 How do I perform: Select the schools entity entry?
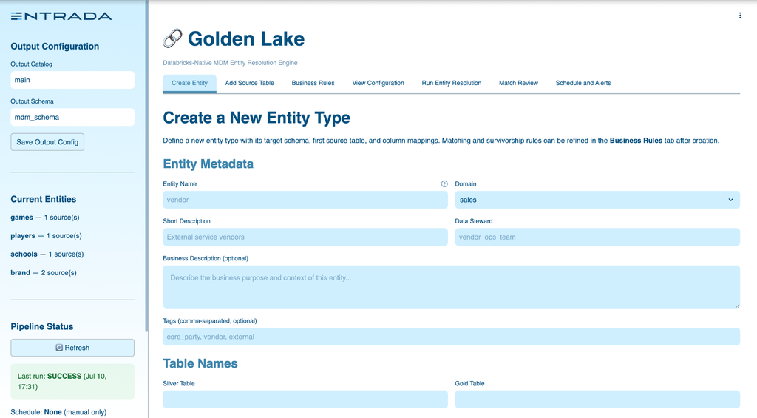47,254
